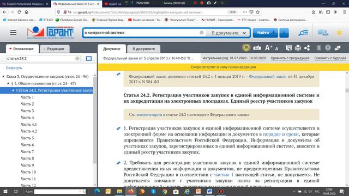This screenshot has height=196, width=349.
Task: Click the 'Свернуть' link
Action: tap(14, 68)
